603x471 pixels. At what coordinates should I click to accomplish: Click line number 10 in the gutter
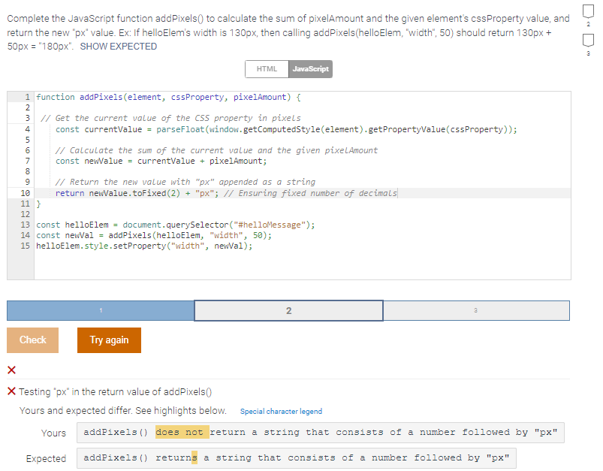(25, 192)
